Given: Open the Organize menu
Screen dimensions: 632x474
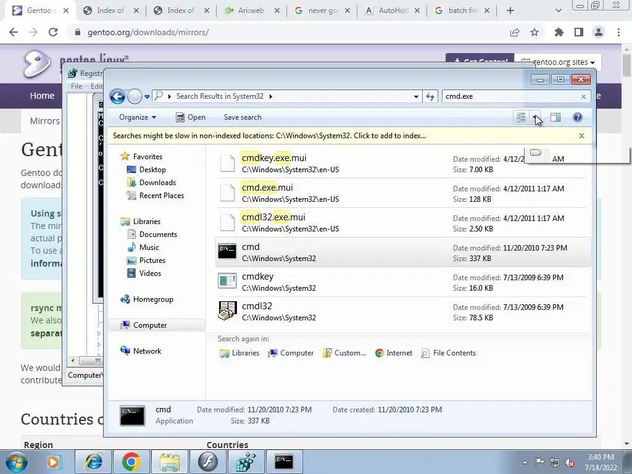Looking at the screenshot, I should click(138, 117).
